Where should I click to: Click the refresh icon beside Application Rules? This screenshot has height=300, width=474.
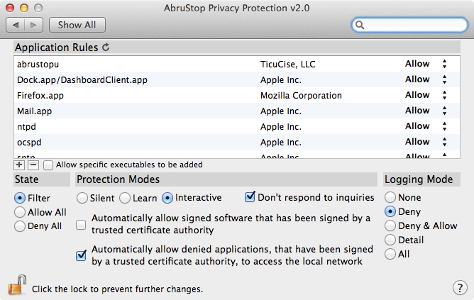tap(106, 47)
